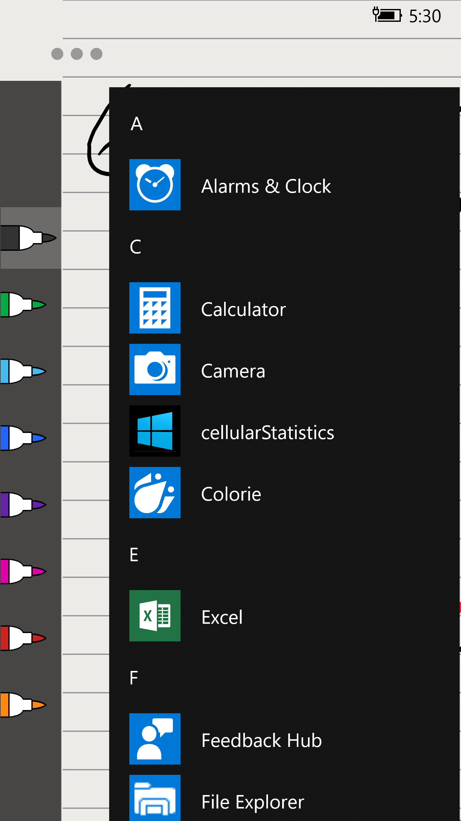Pick the orange marker pen

pyautogui.click(x=23, y=705)
